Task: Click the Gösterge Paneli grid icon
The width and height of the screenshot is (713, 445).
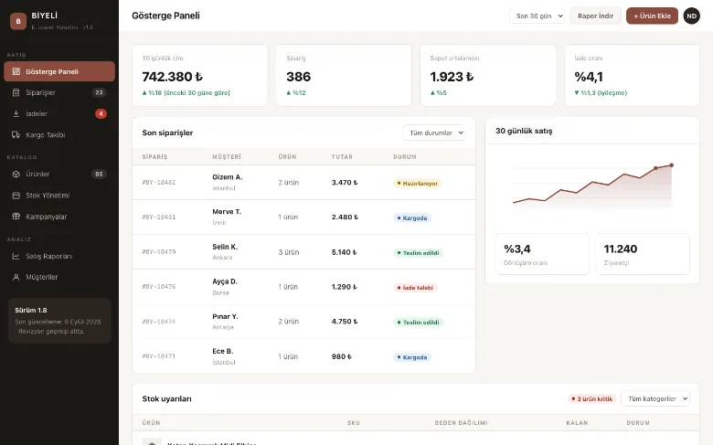Action: click(x=16, y=71)
